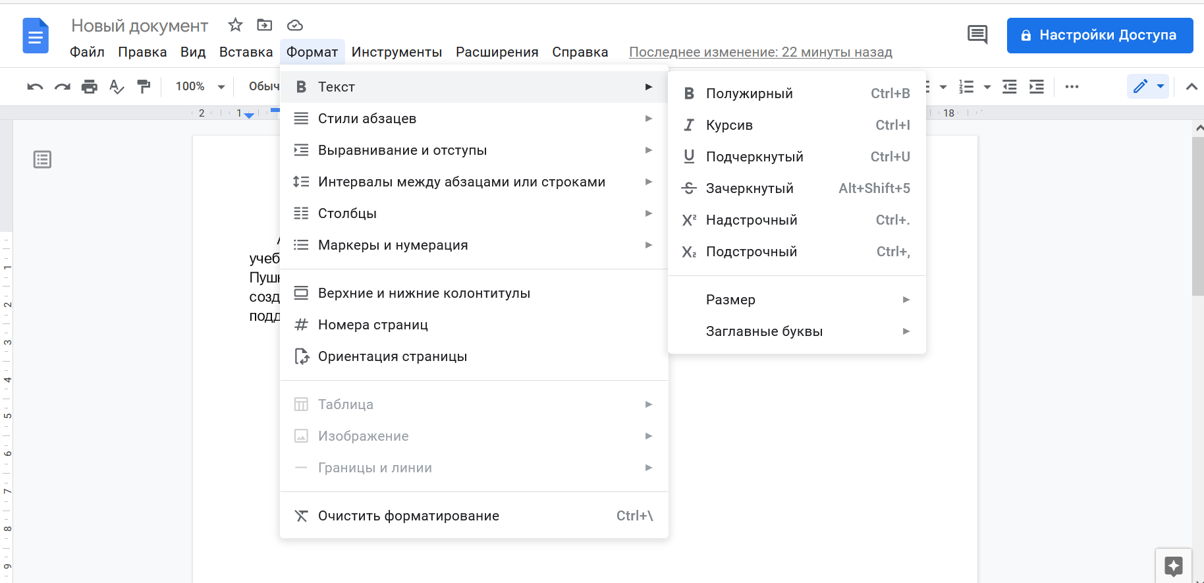Click the numbered list icon
Image resolution: width=1204 pixels, height=583 pixels.
[x=966, y=87]
